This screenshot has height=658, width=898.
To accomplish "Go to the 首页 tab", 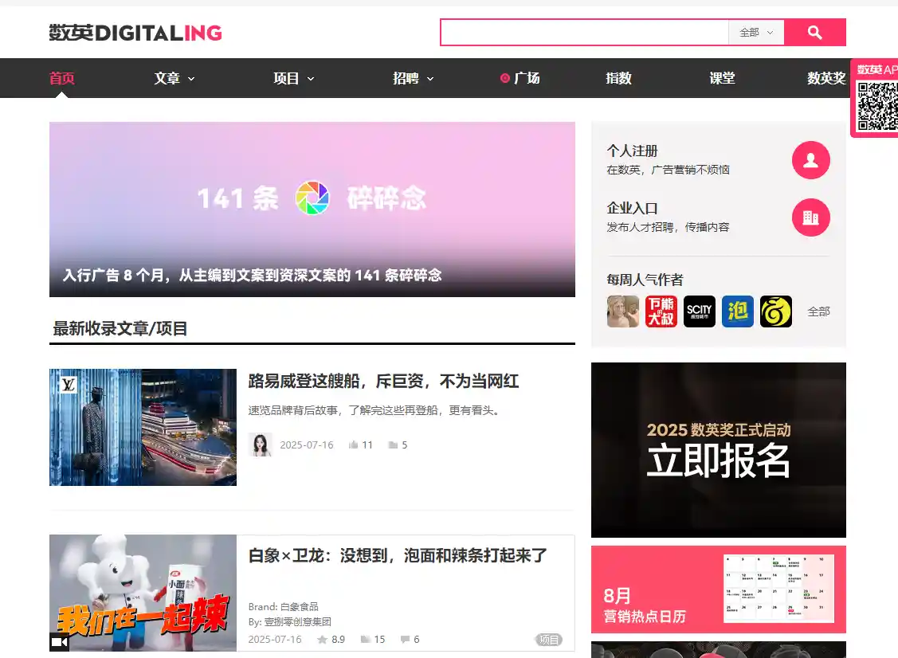I will [62, 78].
